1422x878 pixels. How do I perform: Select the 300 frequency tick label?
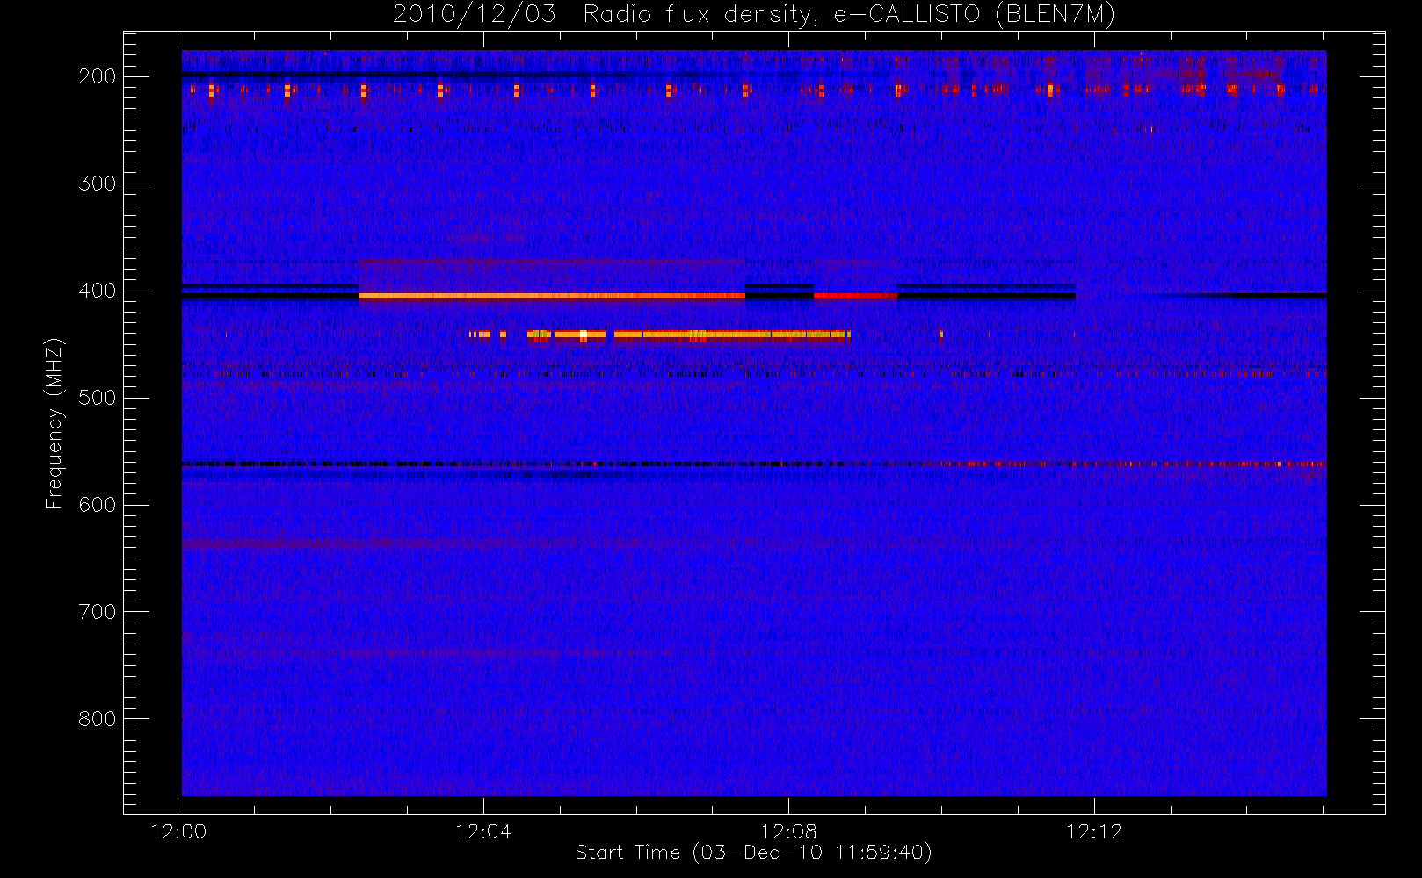97,184
